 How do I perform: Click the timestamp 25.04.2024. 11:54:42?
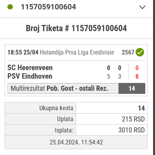click(x=76, y=142)
